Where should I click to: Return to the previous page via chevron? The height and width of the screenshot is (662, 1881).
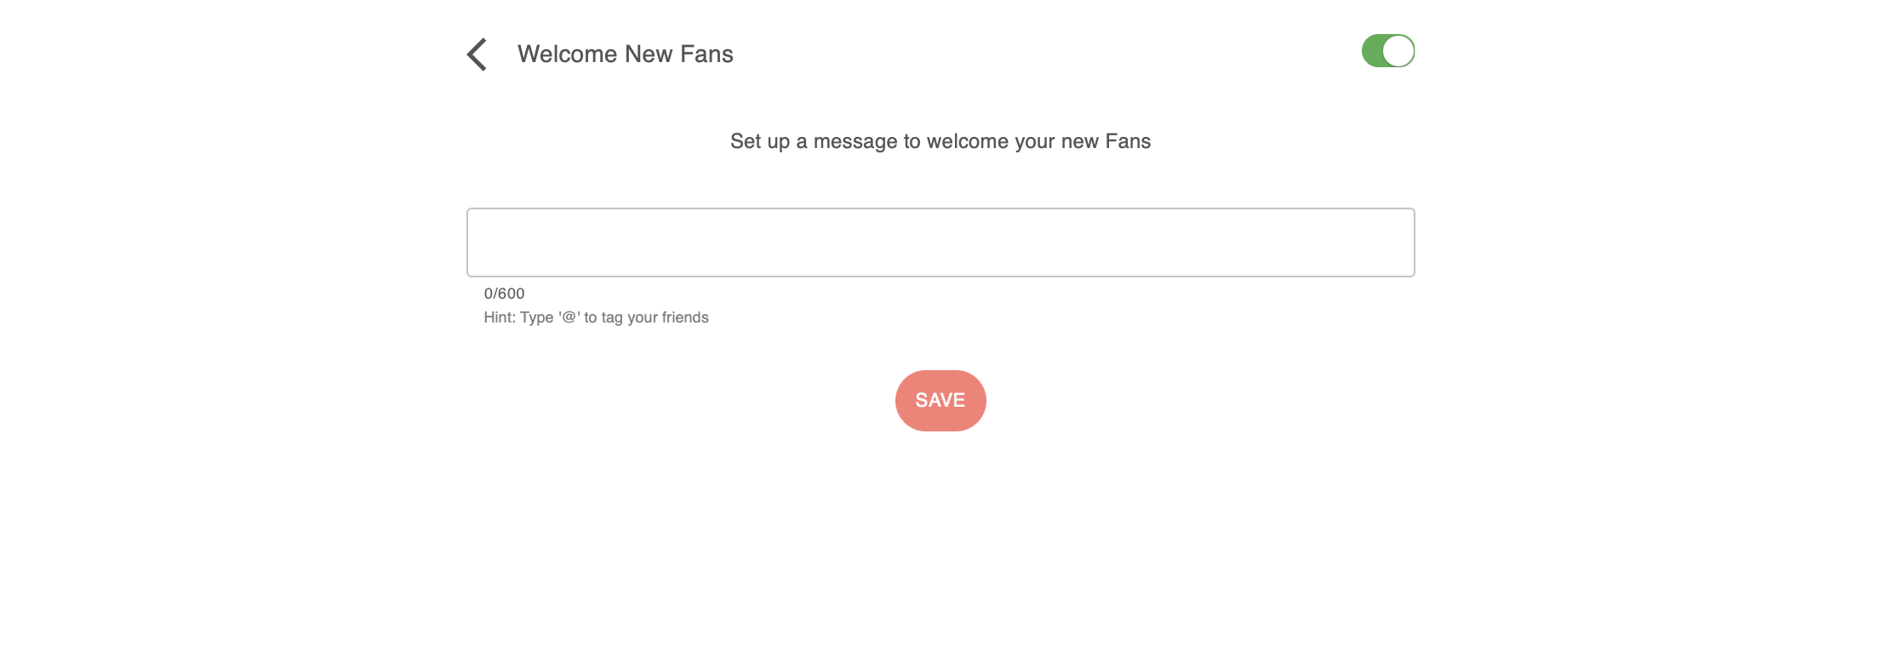pyautogui.click(x=477, y=54)
